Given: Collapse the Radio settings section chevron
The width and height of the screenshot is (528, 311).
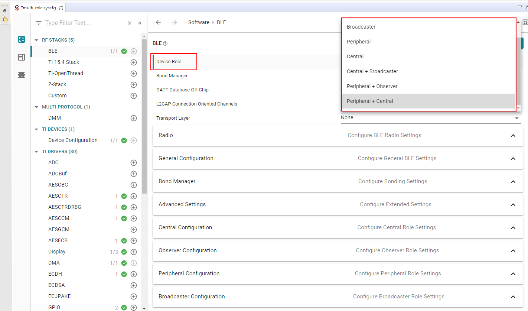Looking at the screenshot, I should tap(513, 135).
